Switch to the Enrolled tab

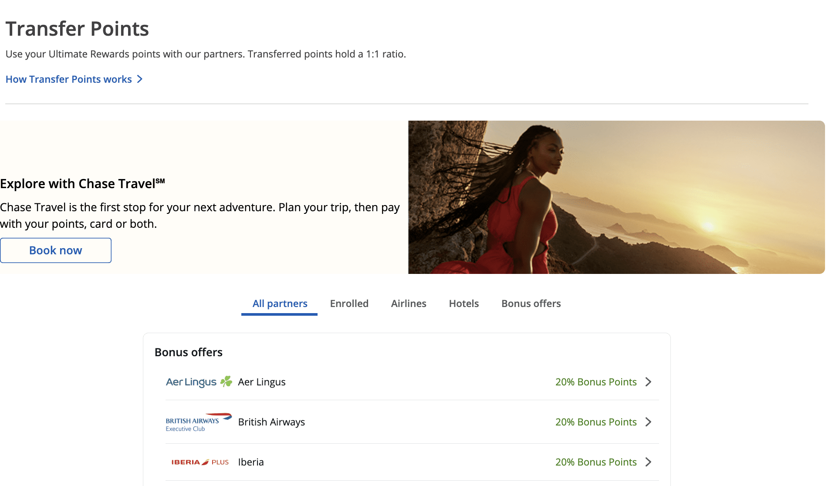[x=349, y=304]
